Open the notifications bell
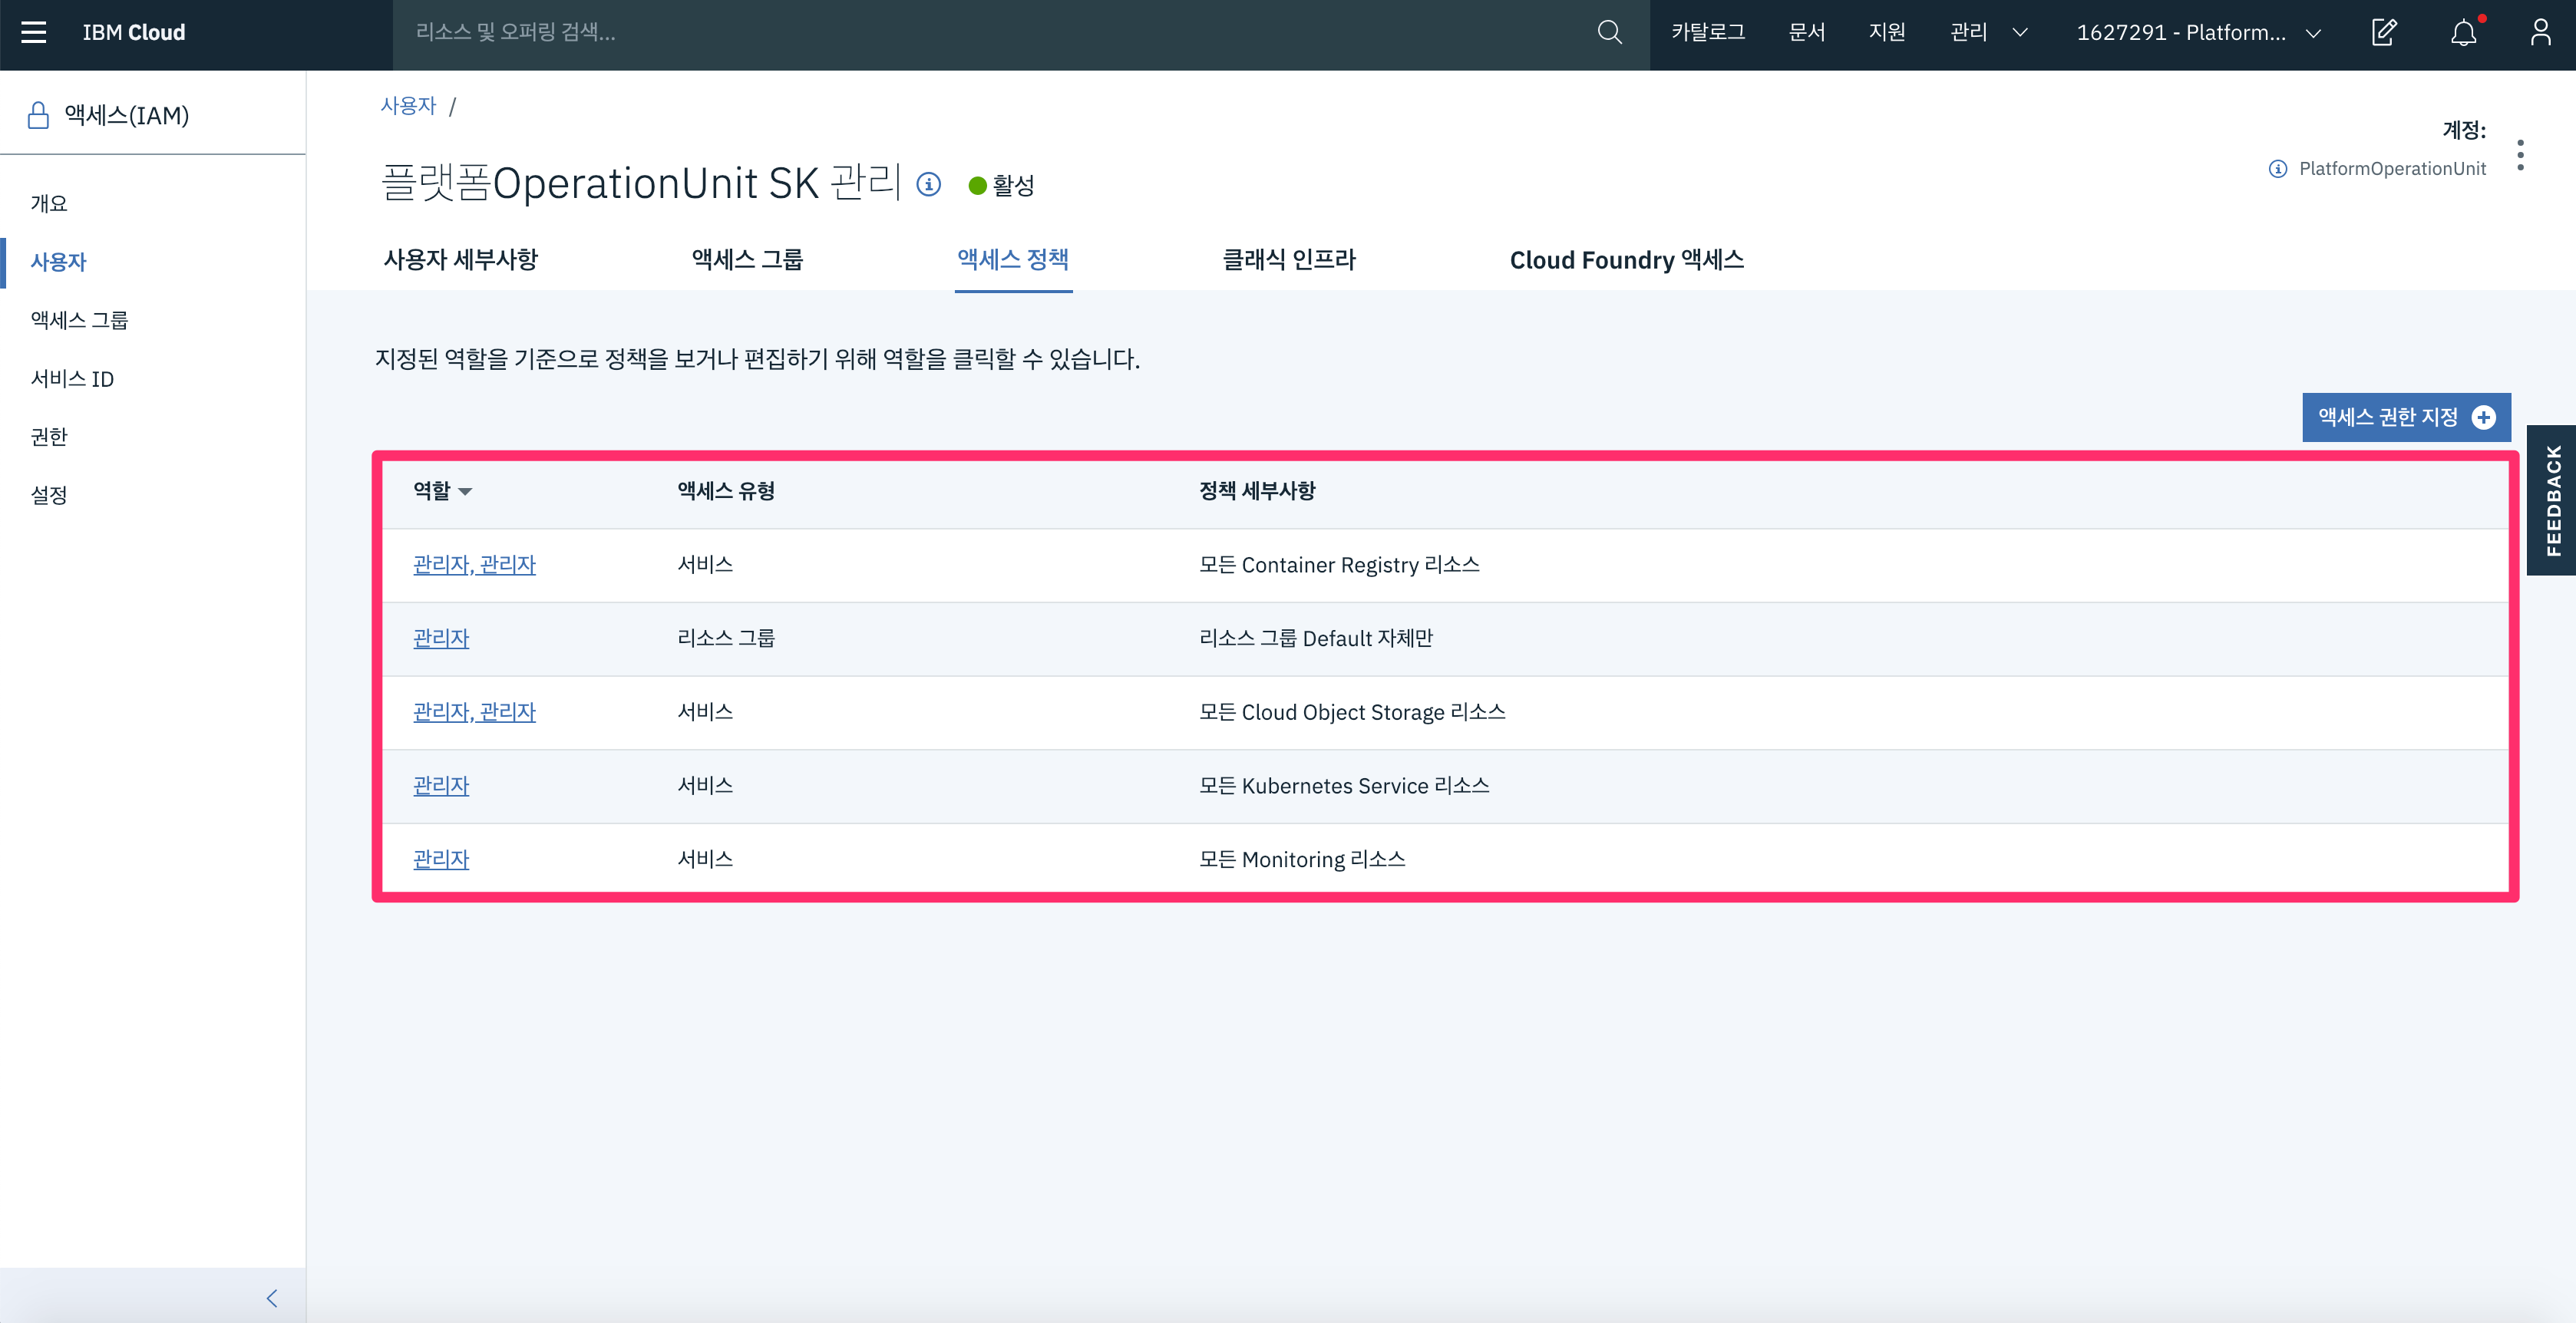This screenshot has width=2576, height=1323. tap(2463, 32)
